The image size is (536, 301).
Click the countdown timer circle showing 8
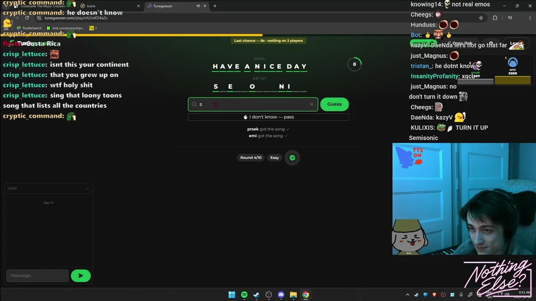tap(354, 64)
